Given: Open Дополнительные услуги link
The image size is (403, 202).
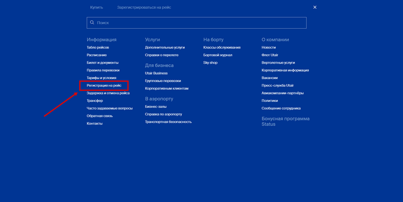Looking at the screenshot, I should click(x=165, y=47).
